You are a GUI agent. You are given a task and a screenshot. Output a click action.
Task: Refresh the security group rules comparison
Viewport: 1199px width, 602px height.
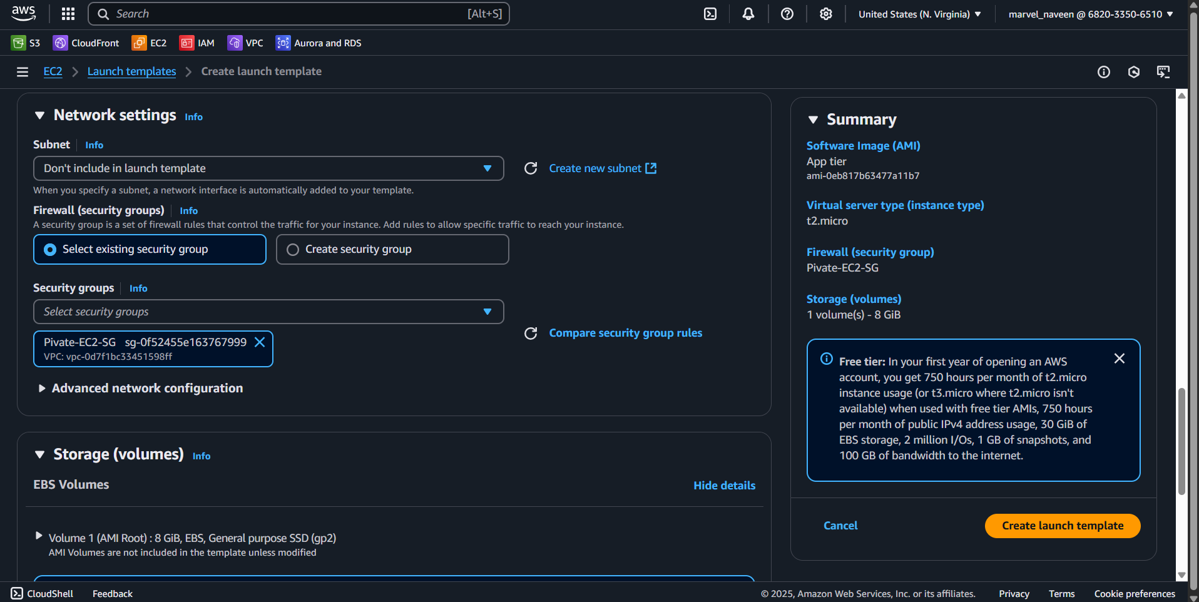[x=531, y=334]
